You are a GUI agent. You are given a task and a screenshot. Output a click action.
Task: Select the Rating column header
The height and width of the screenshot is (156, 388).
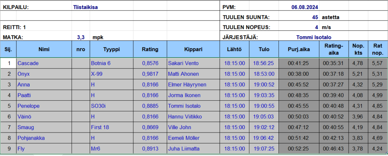click(x=150, y=49)
